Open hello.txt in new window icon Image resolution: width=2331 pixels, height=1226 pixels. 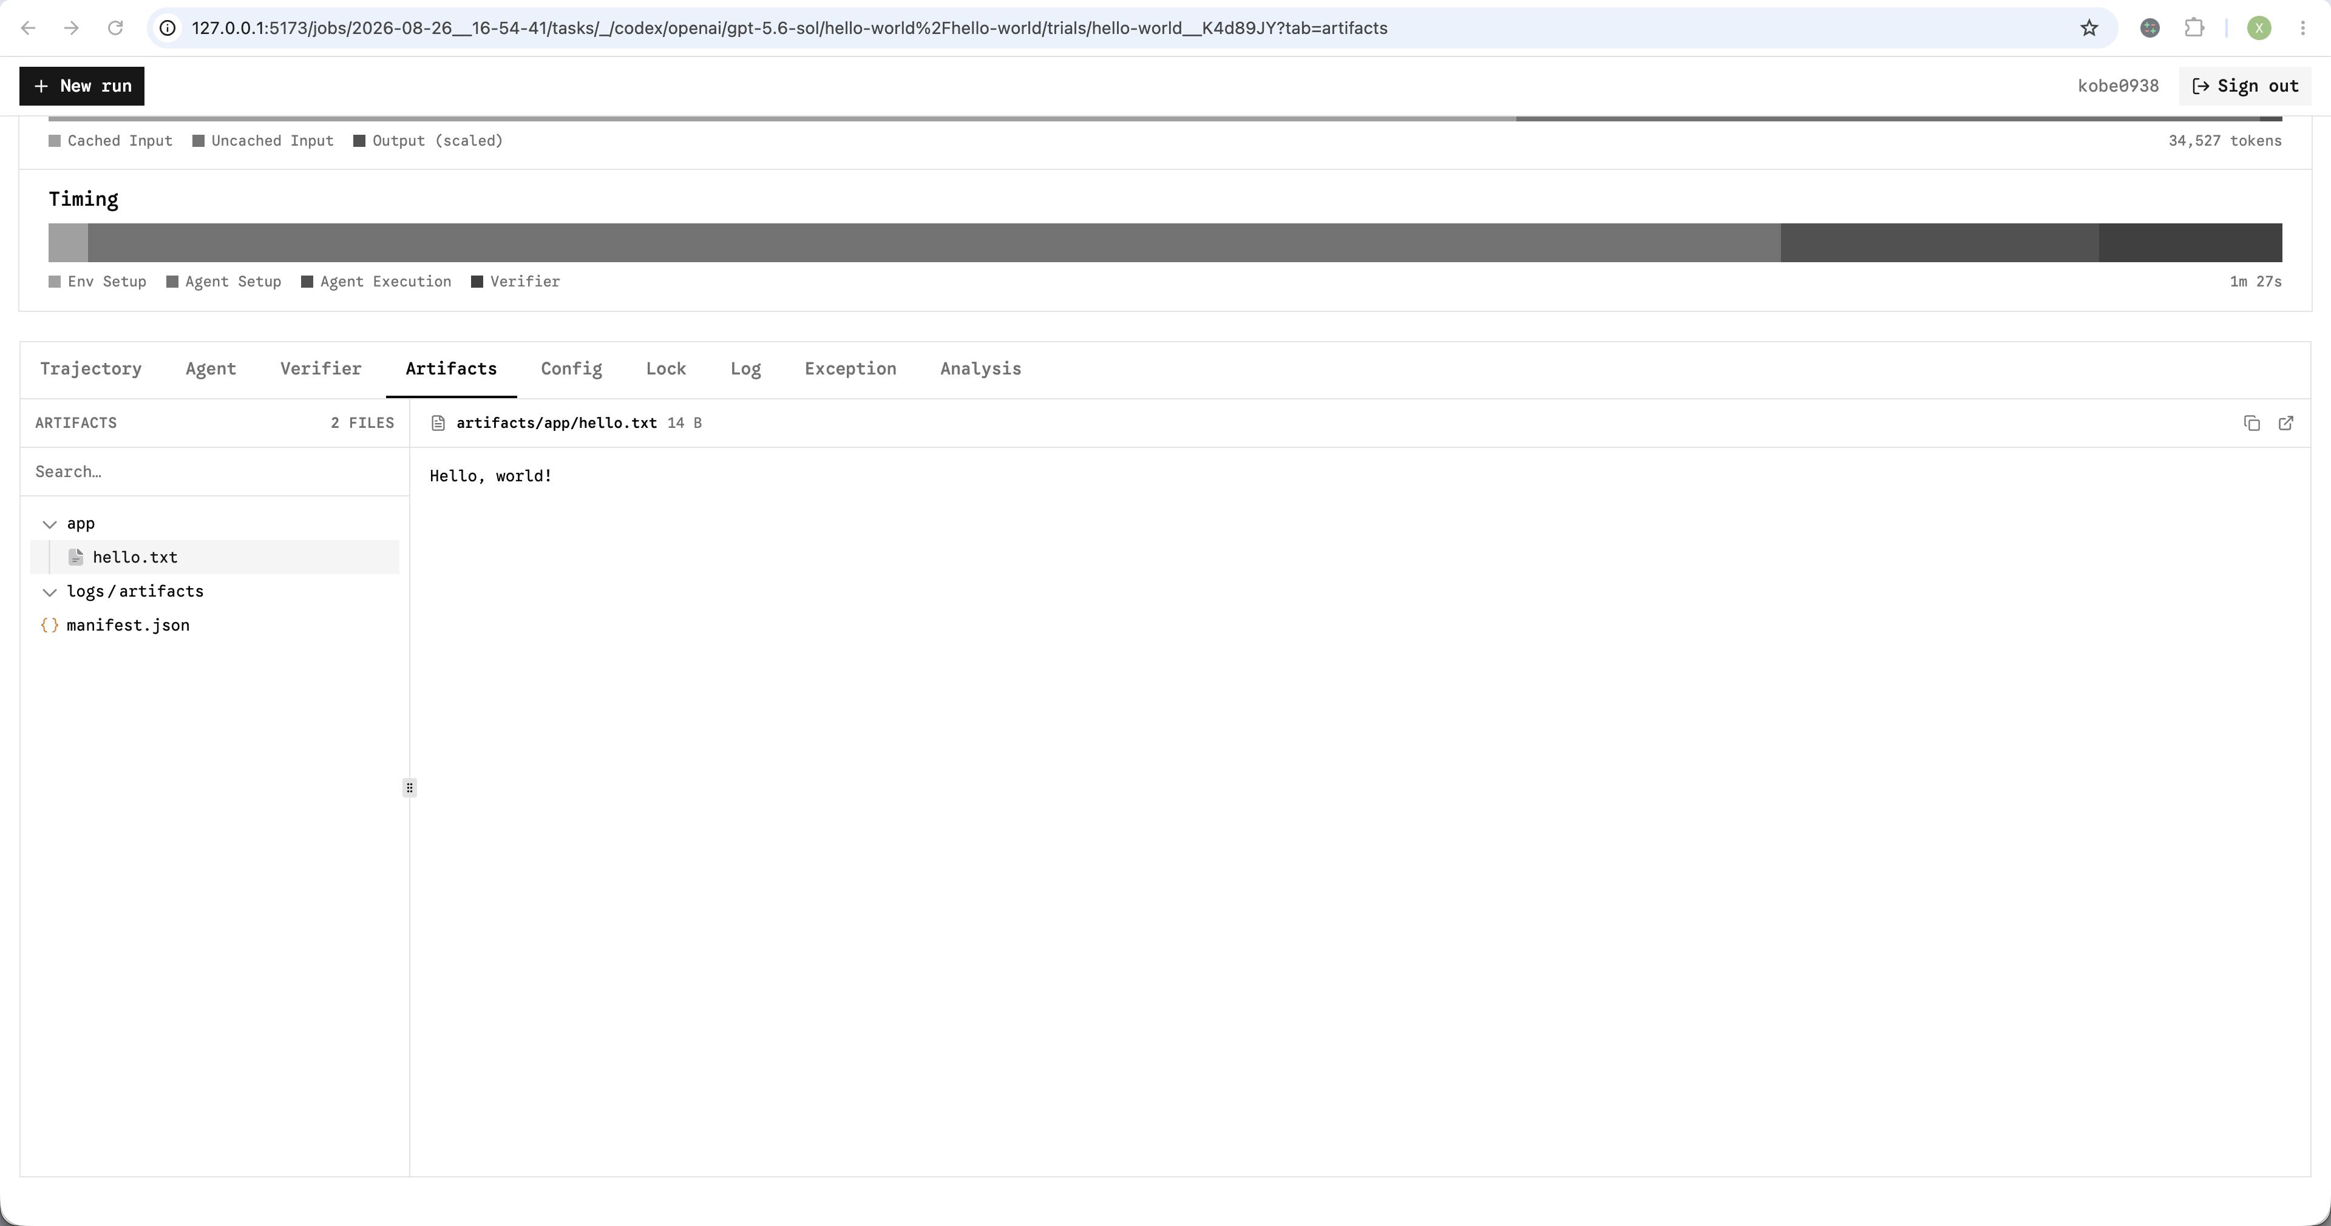tap(2285, 424)
